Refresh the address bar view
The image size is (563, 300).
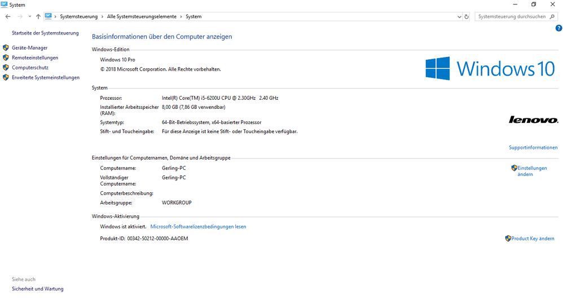(x=466, y=16)
